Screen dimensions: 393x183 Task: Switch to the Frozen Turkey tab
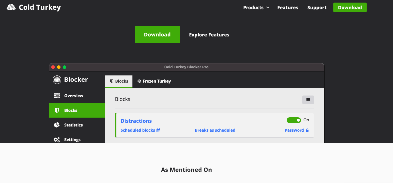(154, 81)
